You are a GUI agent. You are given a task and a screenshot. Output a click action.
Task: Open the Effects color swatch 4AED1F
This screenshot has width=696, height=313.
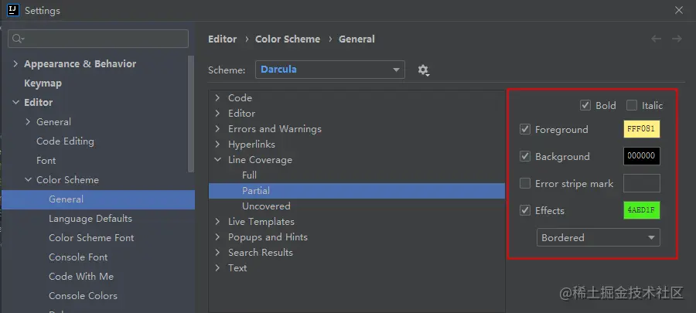[x=642, y=210]
